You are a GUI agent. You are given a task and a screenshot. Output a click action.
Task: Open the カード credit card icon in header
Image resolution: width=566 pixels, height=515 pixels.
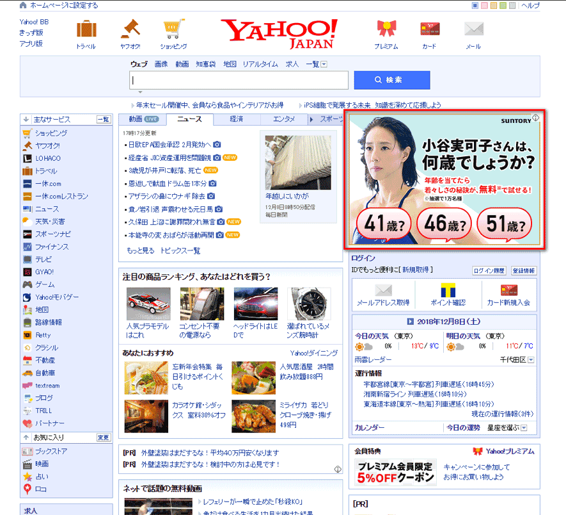pyautogui.click(x=429, y=29)
